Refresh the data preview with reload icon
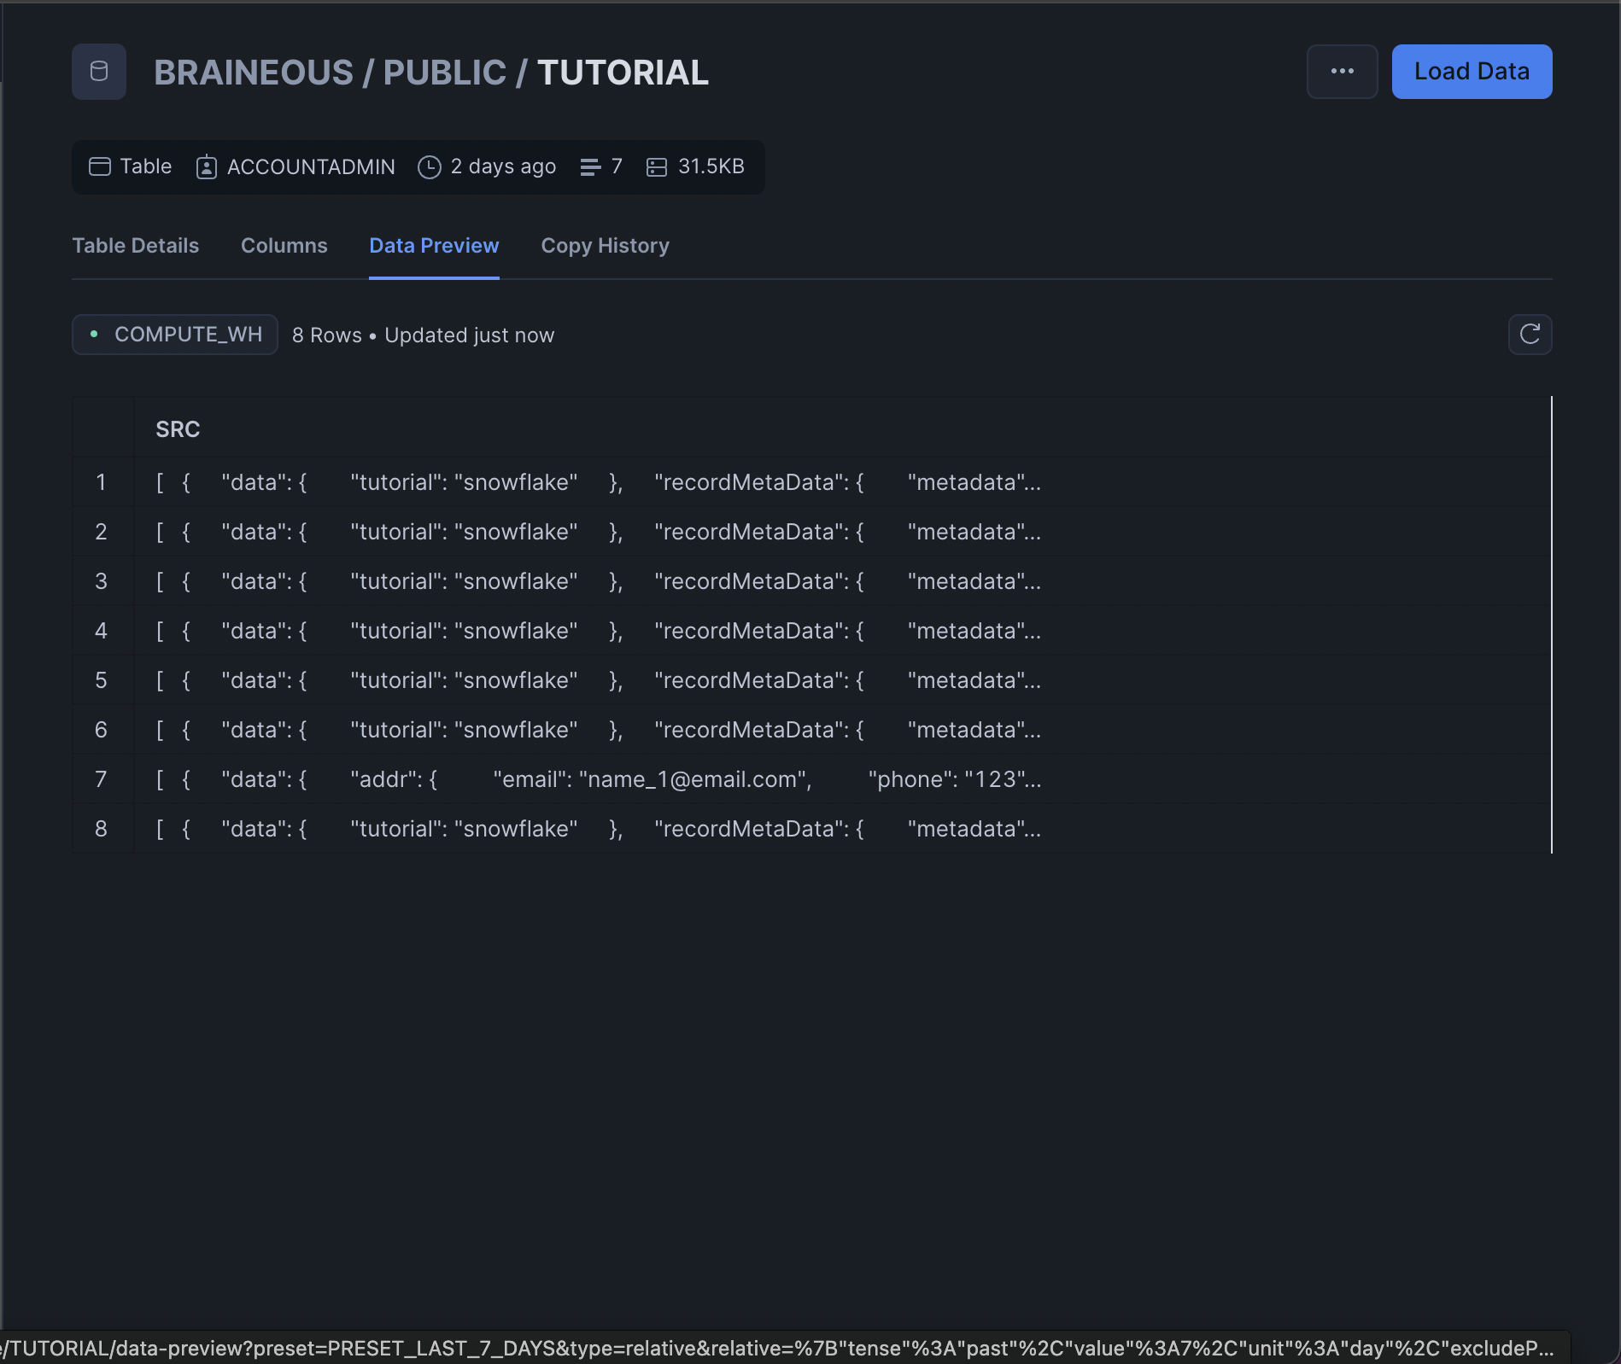Image resolution: width=1621 pixels, height=1364 pixels. [x=1530, y=335]
